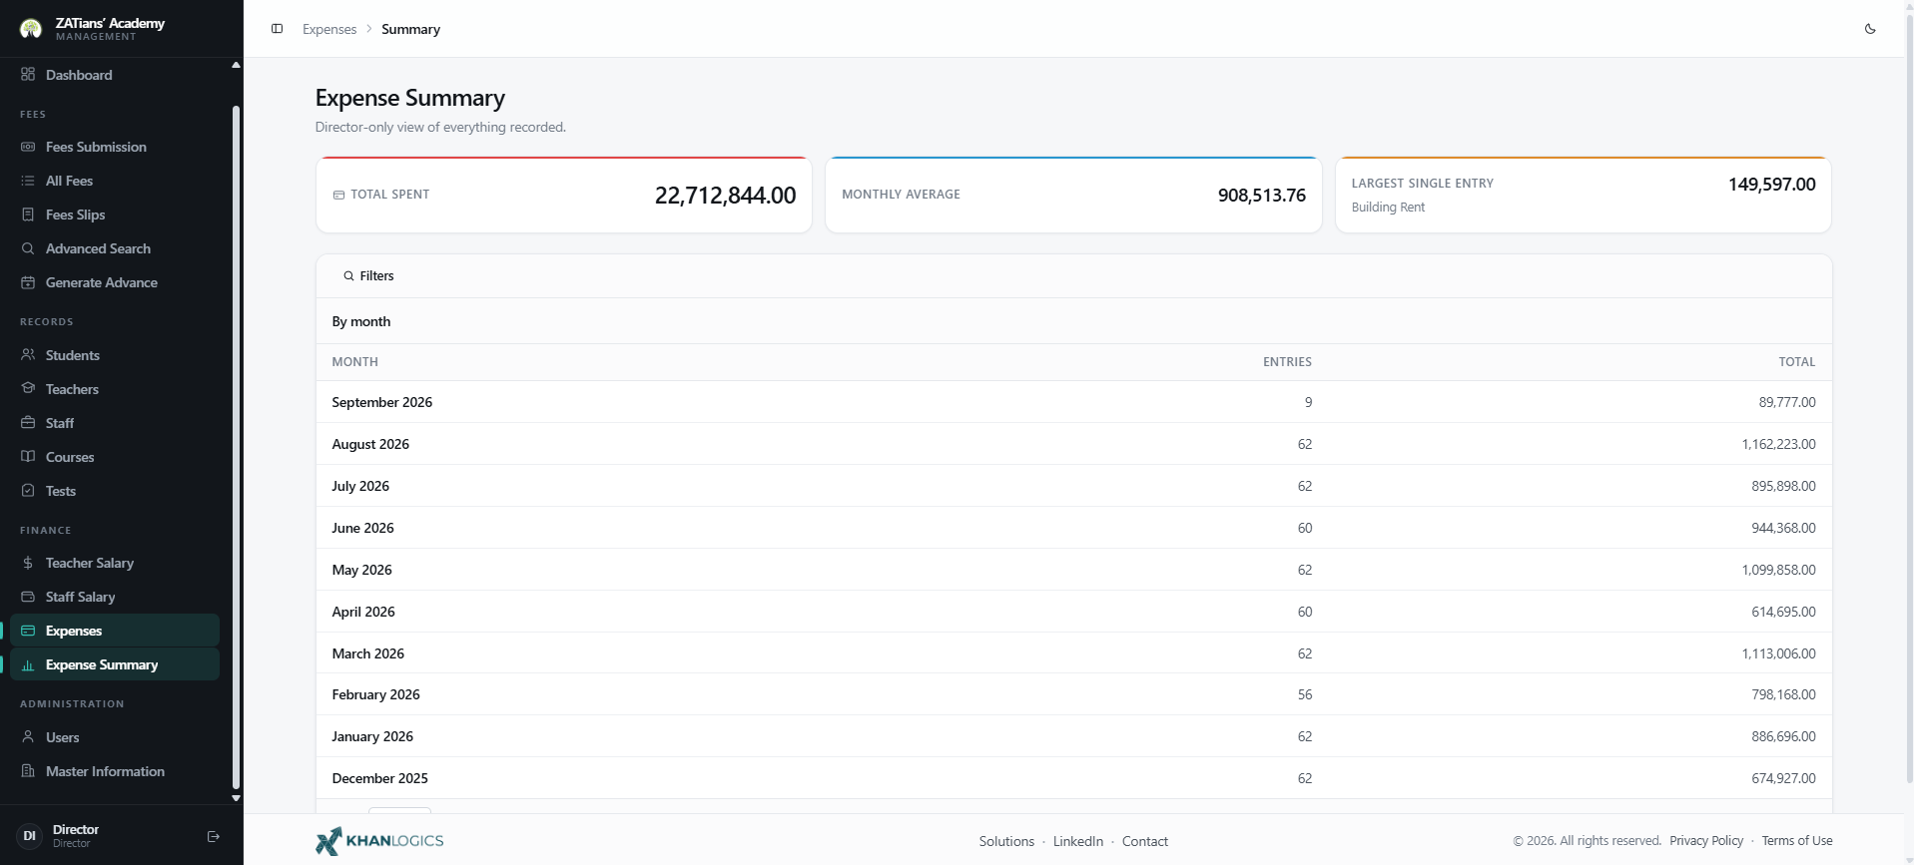The height and width of the screenshot is (865, 1914).
Task: Click the ZATians' Academy logo
Action: [31, 28]
